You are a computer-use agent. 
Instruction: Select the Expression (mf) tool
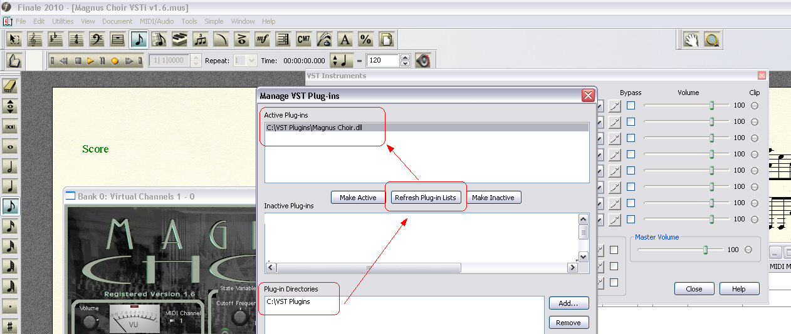263,39
